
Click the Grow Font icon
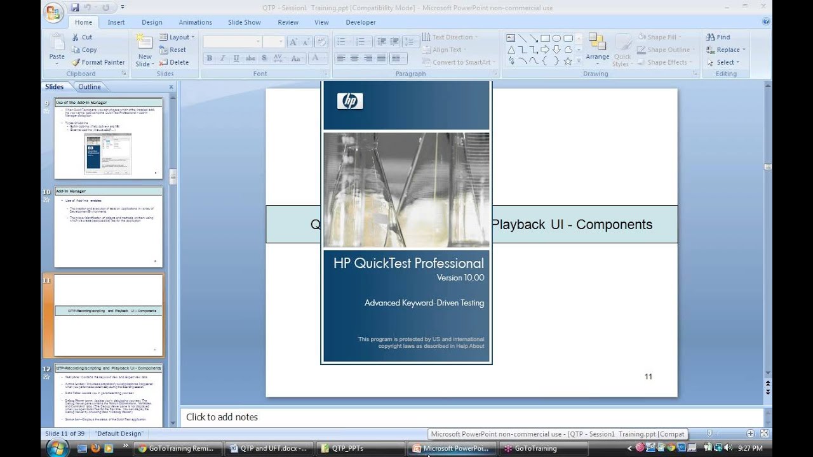click(x=293, y=42)
